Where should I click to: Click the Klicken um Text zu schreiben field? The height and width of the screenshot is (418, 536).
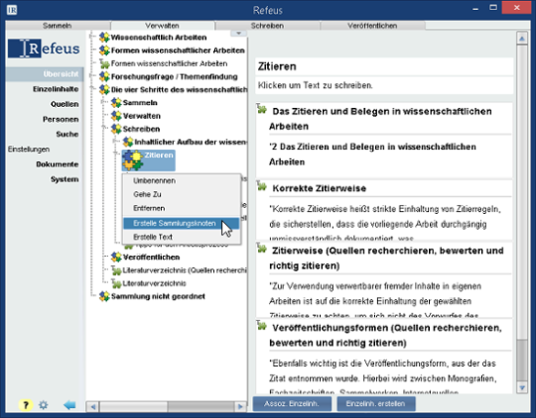[x=384, y=85]
